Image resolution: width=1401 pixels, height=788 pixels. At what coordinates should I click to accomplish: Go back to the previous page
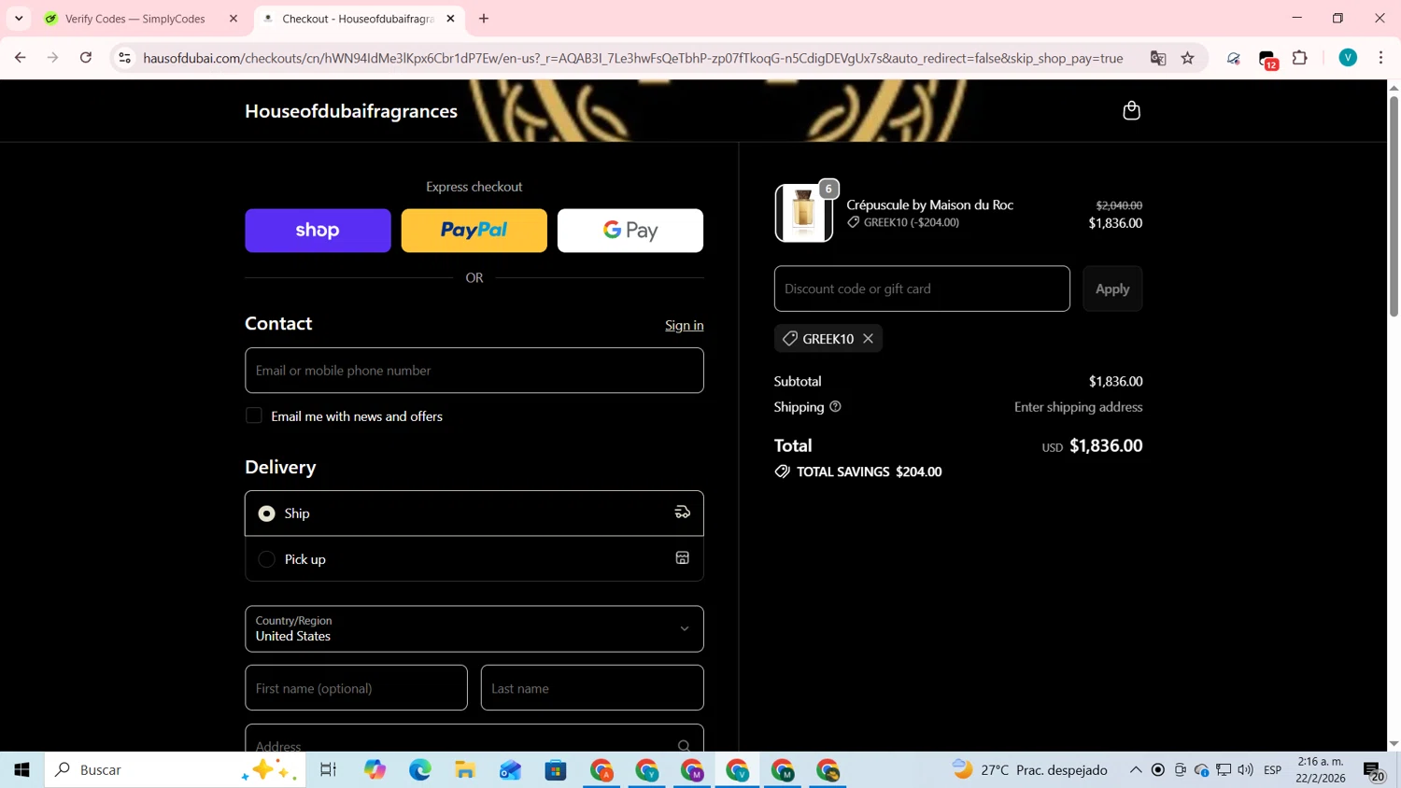[x=21, y=58]
